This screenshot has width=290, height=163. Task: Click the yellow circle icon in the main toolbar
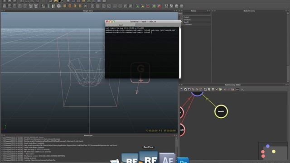[x=143, y=6]
